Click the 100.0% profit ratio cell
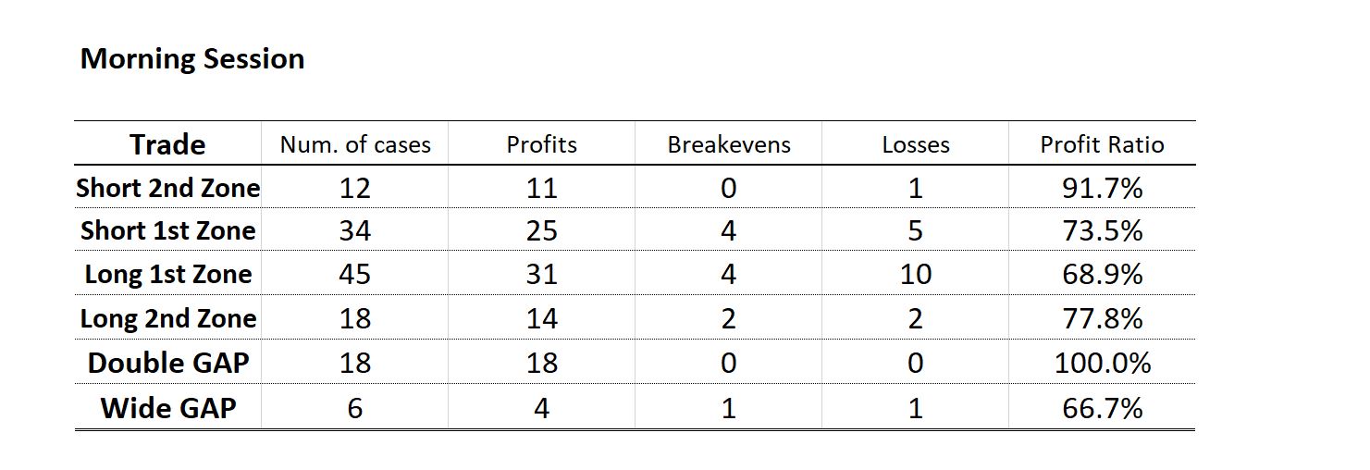The height and width of the screenshot is (470, 1370). tap(1102, 363)
